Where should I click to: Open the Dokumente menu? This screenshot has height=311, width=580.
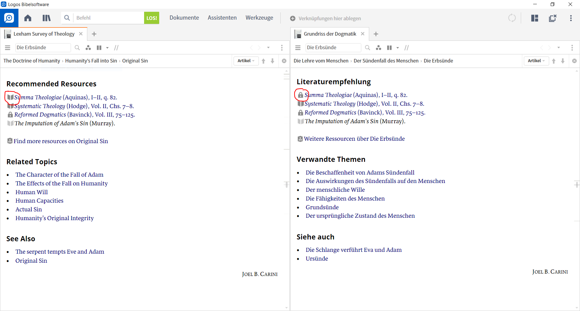point(184,18)
